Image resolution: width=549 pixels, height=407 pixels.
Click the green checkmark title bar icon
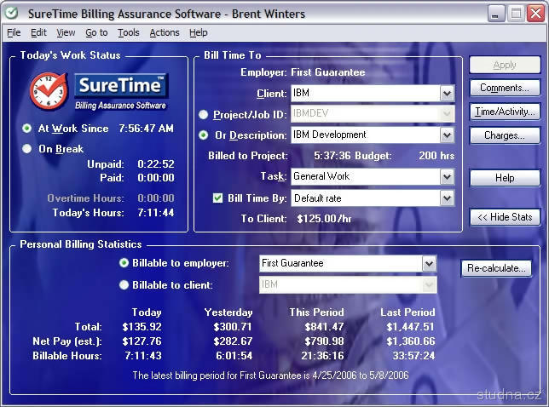[x=12, y=14]
